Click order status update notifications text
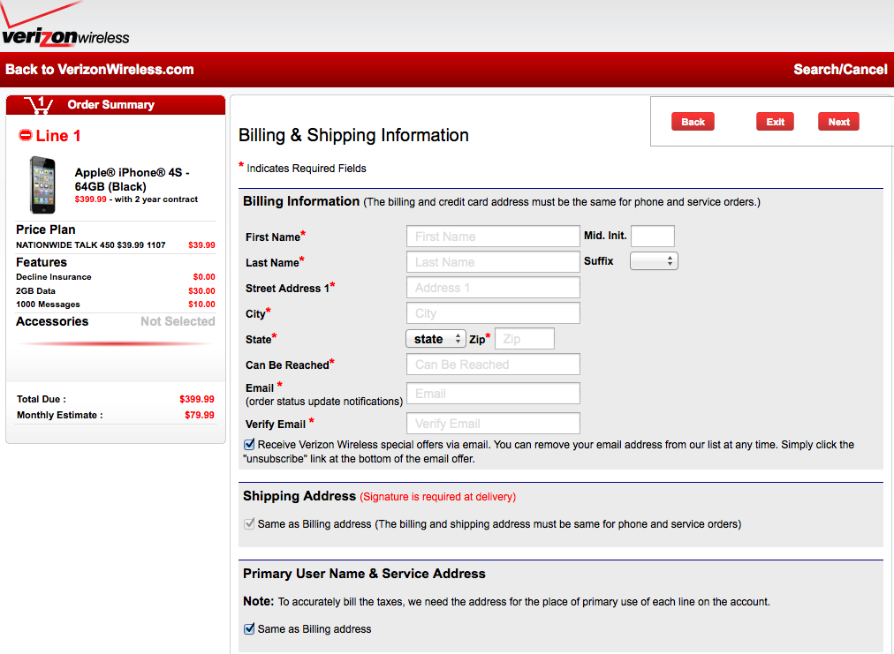This screenshot has height=654, width=894. coord(324,402)
